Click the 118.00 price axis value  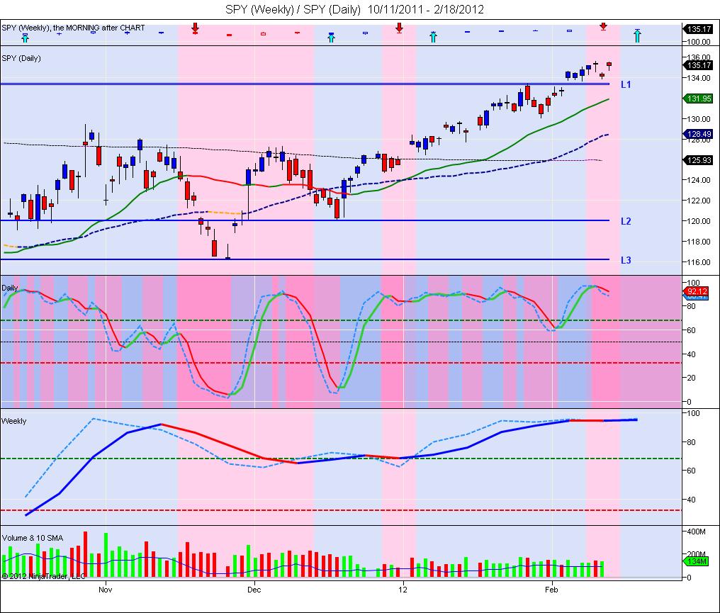point(699,242)
